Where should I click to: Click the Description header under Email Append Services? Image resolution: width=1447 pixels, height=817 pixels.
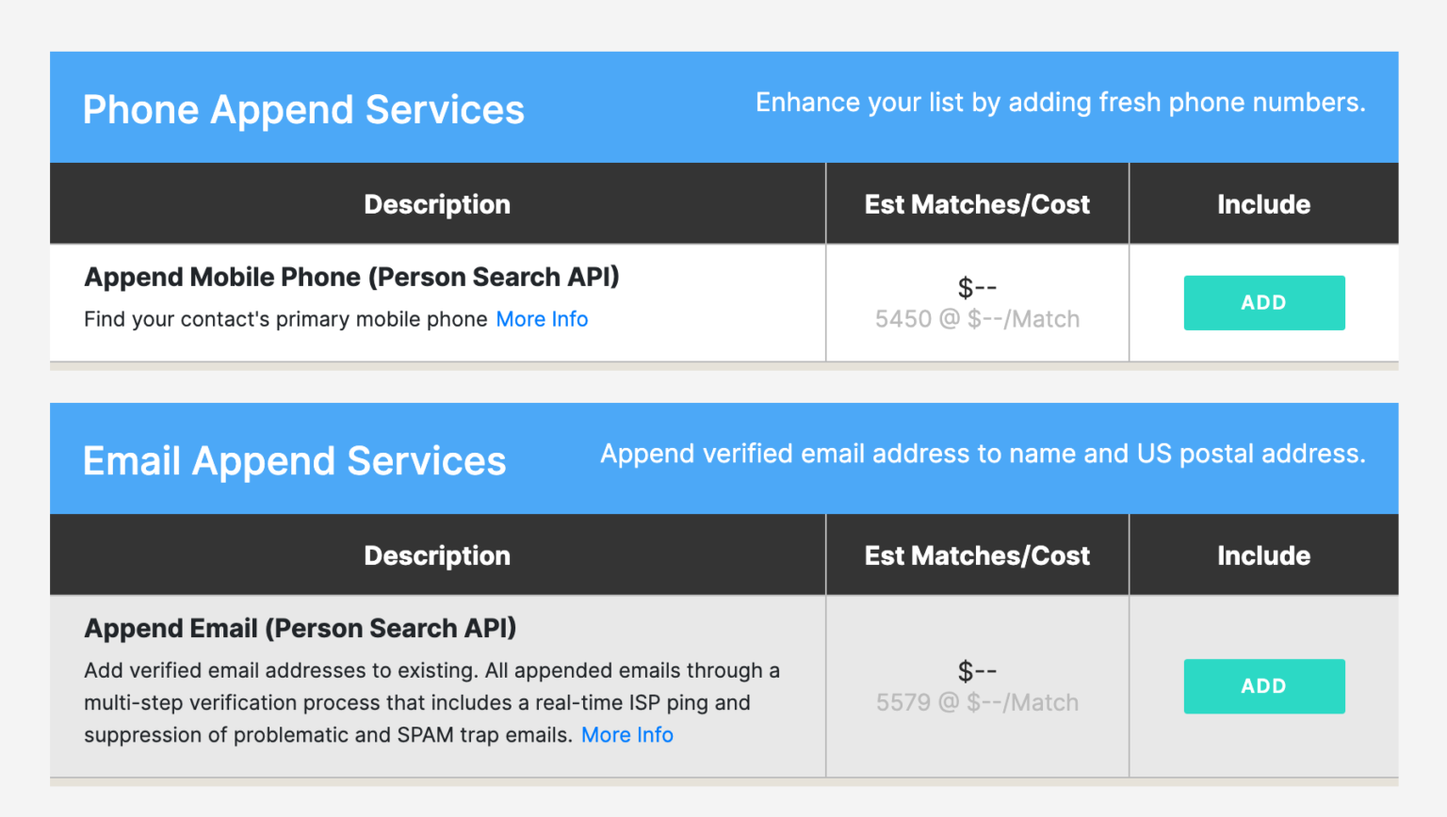(436, 554)
